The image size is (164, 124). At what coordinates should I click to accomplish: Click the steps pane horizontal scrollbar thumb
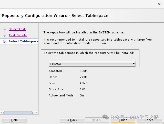(x=18, y=113)
